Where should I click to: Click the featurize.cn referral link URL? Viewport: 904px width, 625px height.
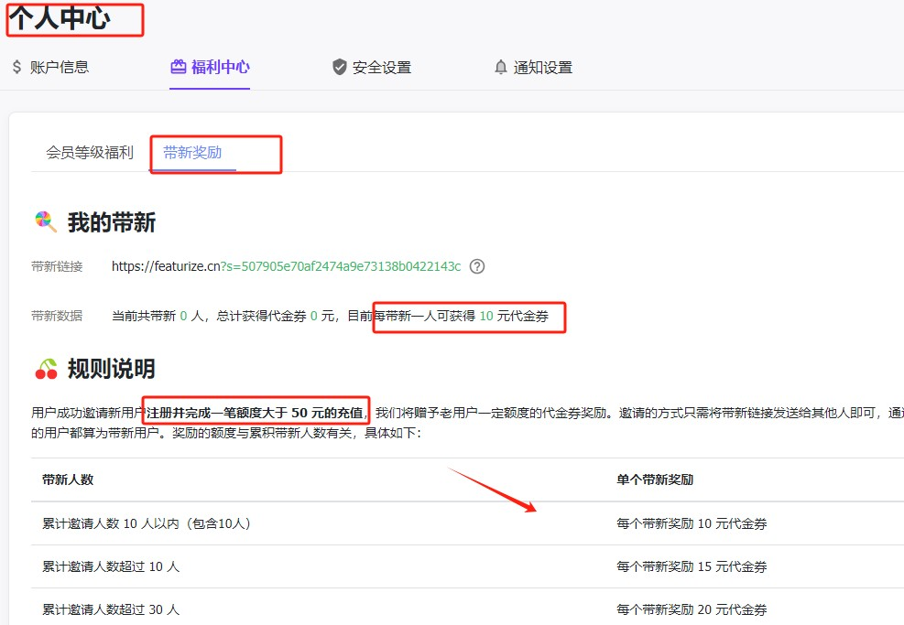point(286,267)
